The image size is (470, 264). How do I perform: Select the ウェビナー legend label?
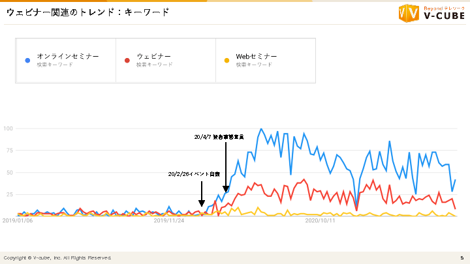154,57
